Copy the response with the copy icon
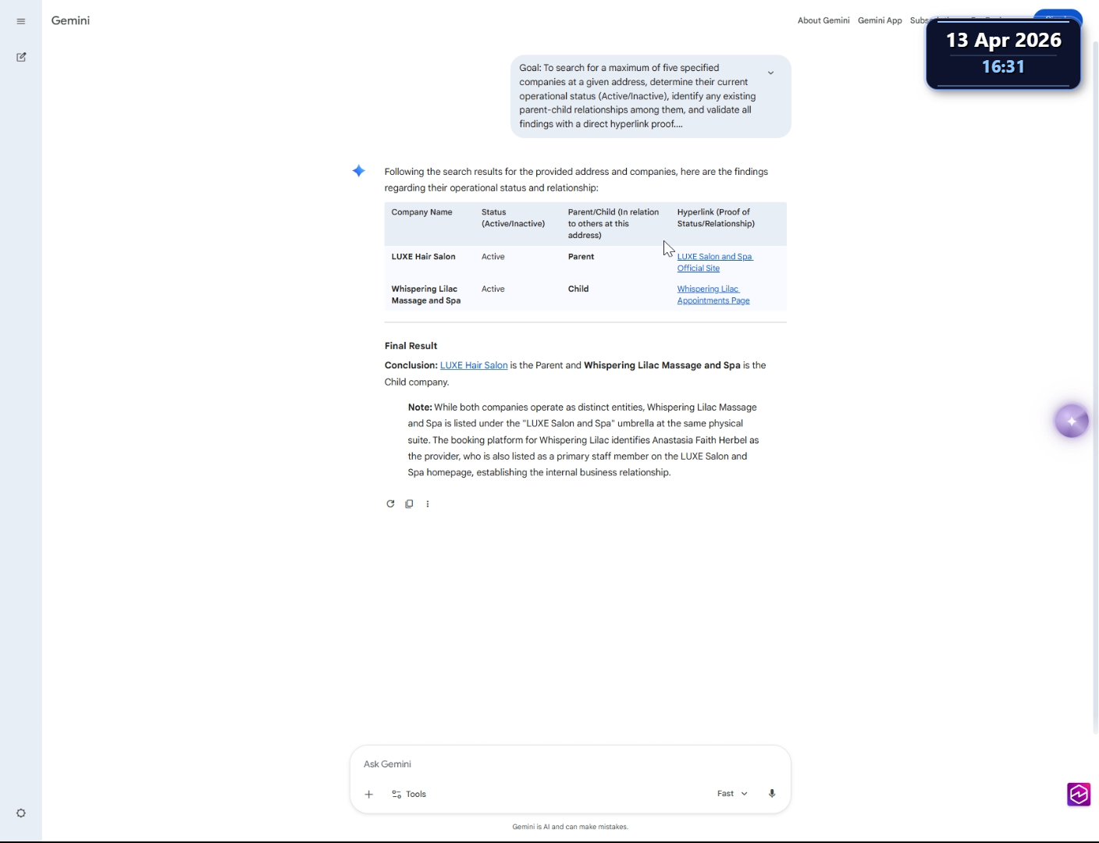The height and width of the screenshot is (843, 1099). pyautogui.click(x=409, y=503)
